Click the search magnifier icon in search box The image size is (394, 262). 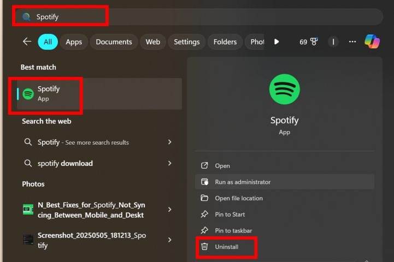pos(26,17)
